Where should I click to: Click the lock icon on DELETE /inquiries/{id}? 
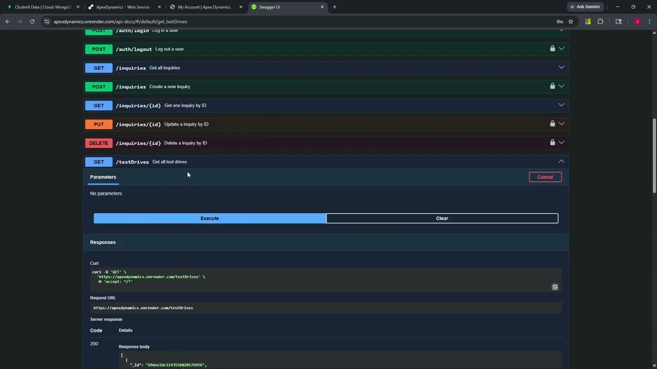click(x=552, y=142)
